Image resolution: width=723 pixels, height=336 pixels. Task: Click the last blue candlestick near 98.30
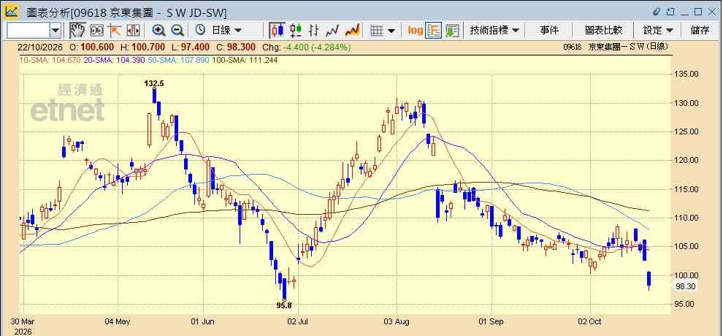pyautogui.click(x=649, y=280)
